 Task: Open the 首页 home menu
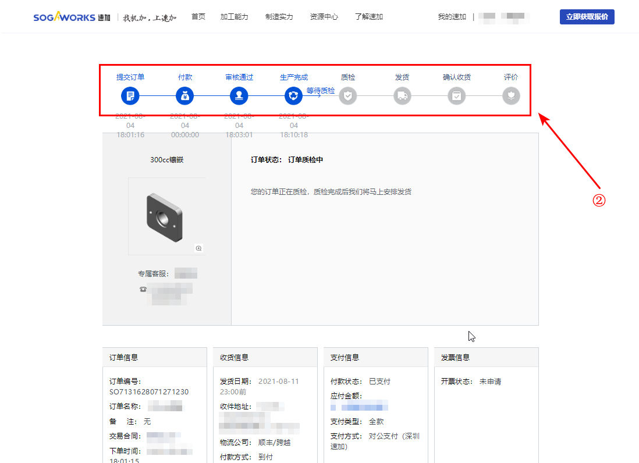198,17
